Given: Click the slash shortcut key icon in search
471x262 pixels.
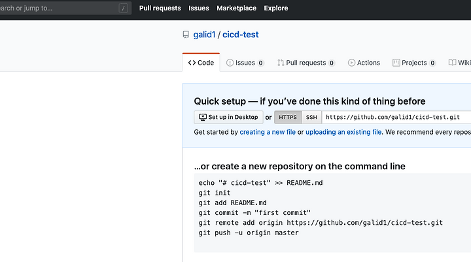Looking at the screenshot, I should point(123,8).
